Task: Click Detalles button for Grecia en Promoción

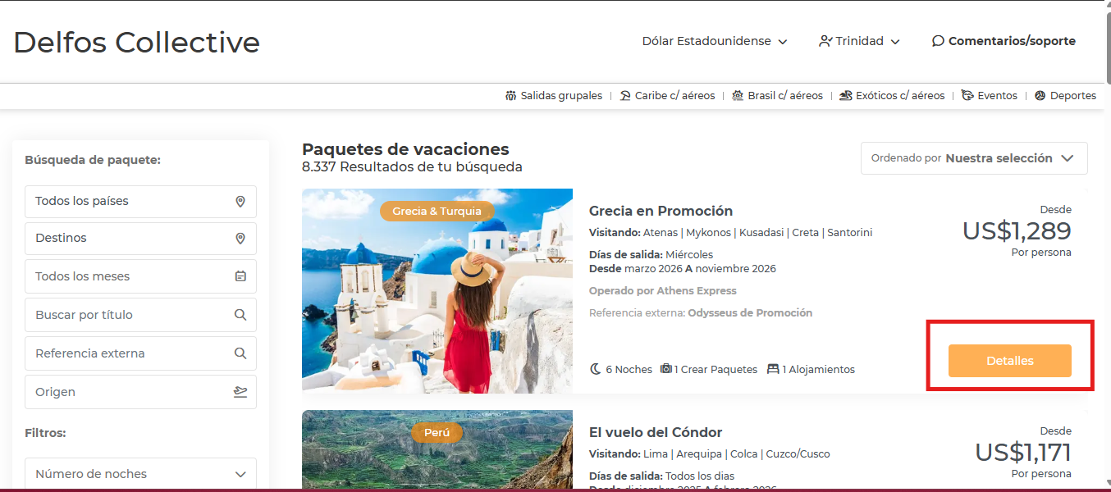Action: coord(1010,361)
